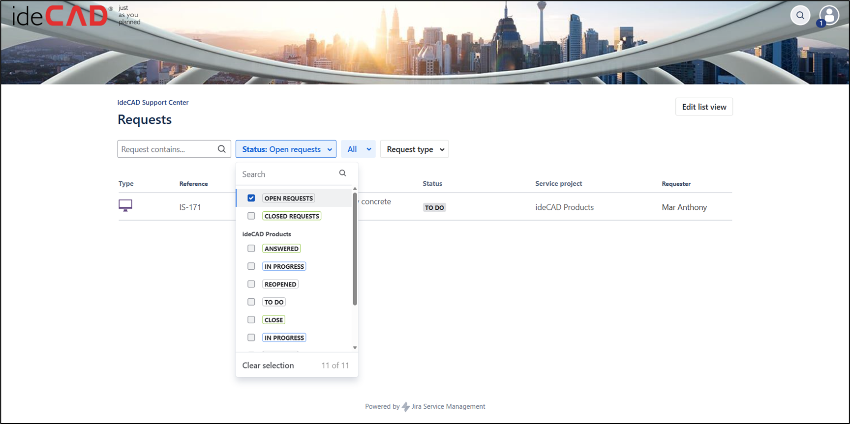Tick the ANSWERED status checkbox
Image resolution: width=850 pixels, height=424 pixels.
tap(251, 248)
